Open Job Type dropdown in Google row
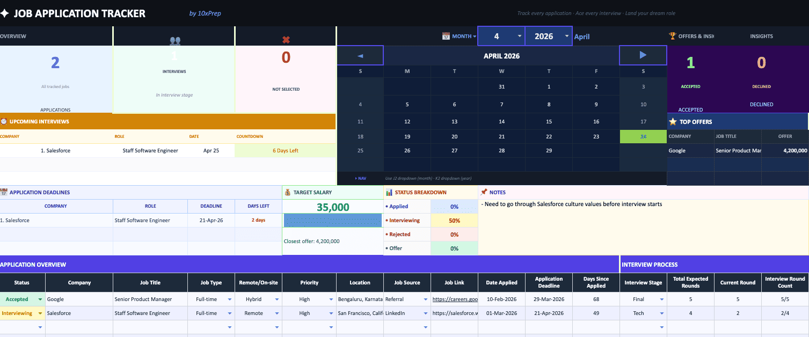The height and width of the screenshot is (337, 809). [230, 299]
